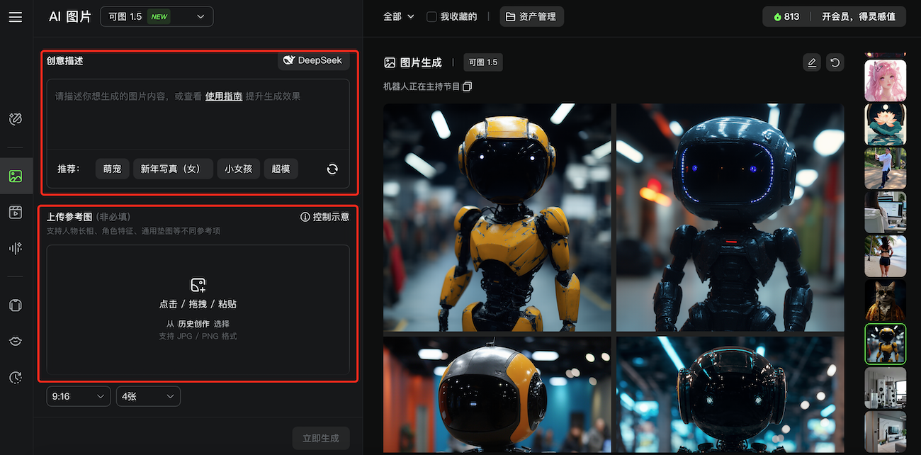The height and width of the screenshot is (455, 921).
Task: Toggle the 我收藏的 checkbox
Action: (431, 16)
